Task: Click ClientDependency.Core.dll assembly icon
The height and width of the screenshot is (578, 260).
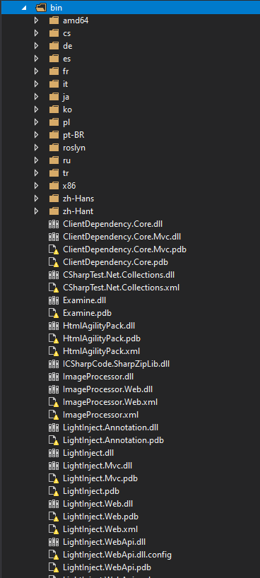Action: point(54,224)
